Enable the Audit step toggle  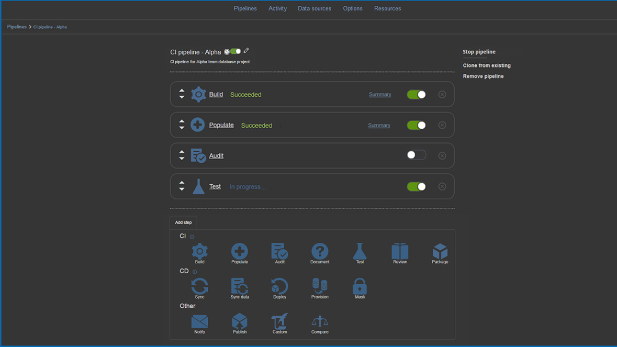click(417, 155)
